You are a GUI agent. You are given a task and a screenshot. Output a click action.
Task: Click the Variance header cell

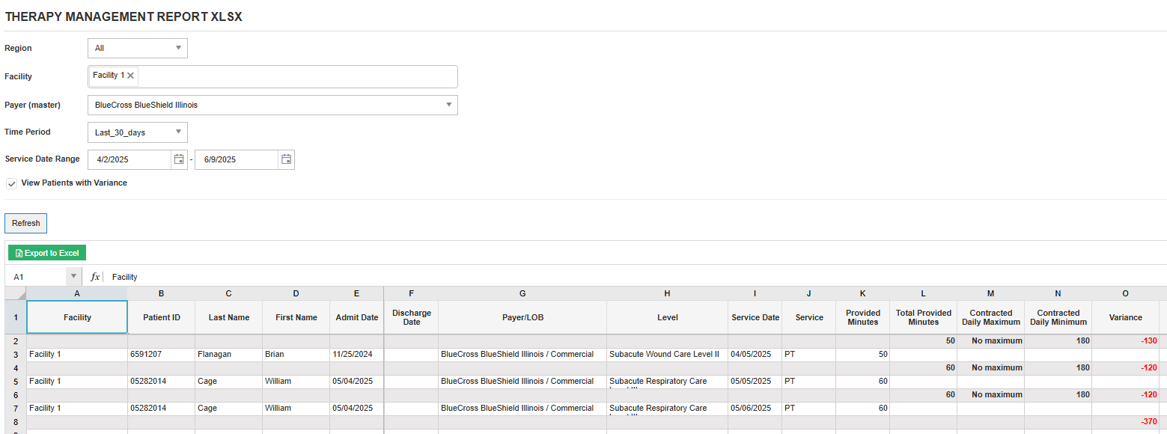[x=1125, y=317]
